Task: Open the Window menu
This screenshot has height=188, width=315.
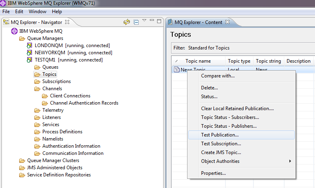Action: click(38, 12)
